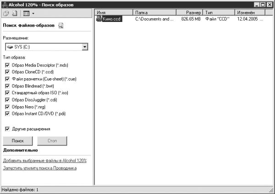Toggle standard ISO (*.iso) checkbox
Screen dimensions: 275x194
[x=7, y=93]
